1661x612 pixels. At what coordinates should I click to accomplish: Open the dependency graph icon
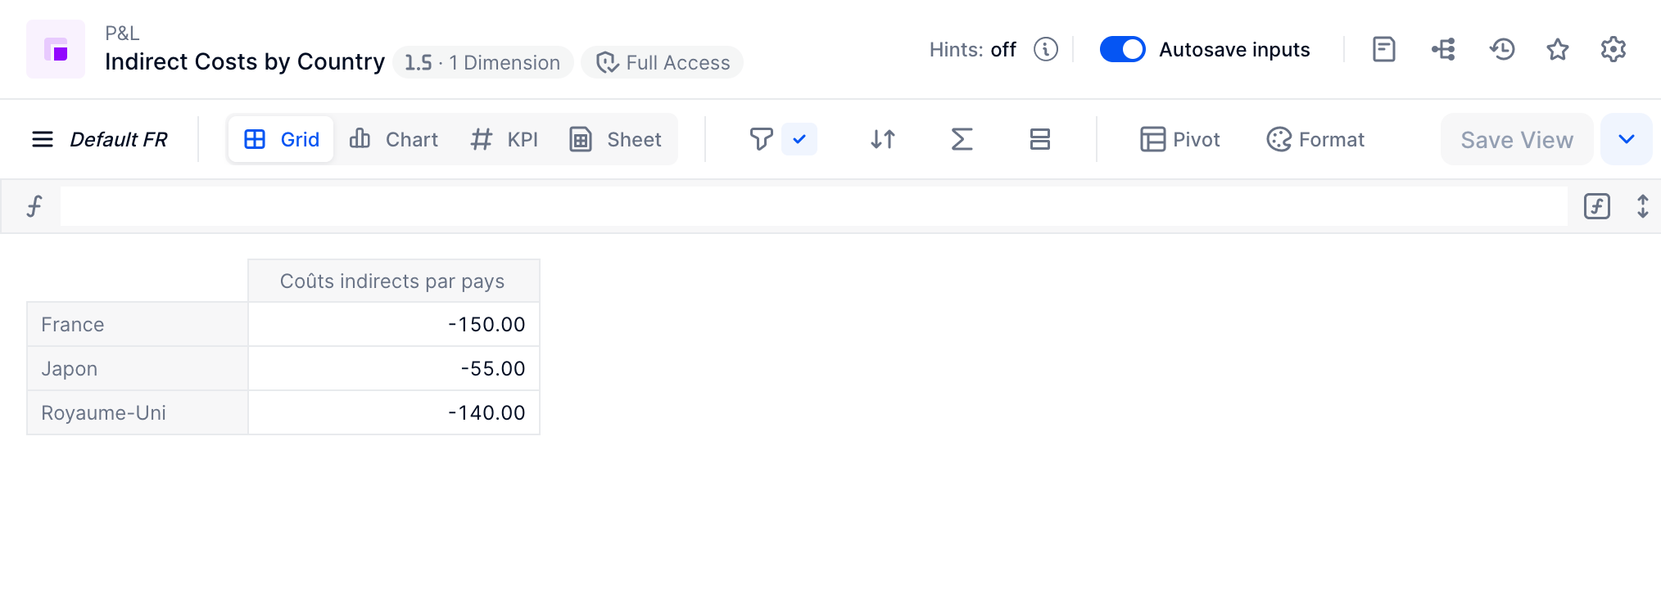1443,49
